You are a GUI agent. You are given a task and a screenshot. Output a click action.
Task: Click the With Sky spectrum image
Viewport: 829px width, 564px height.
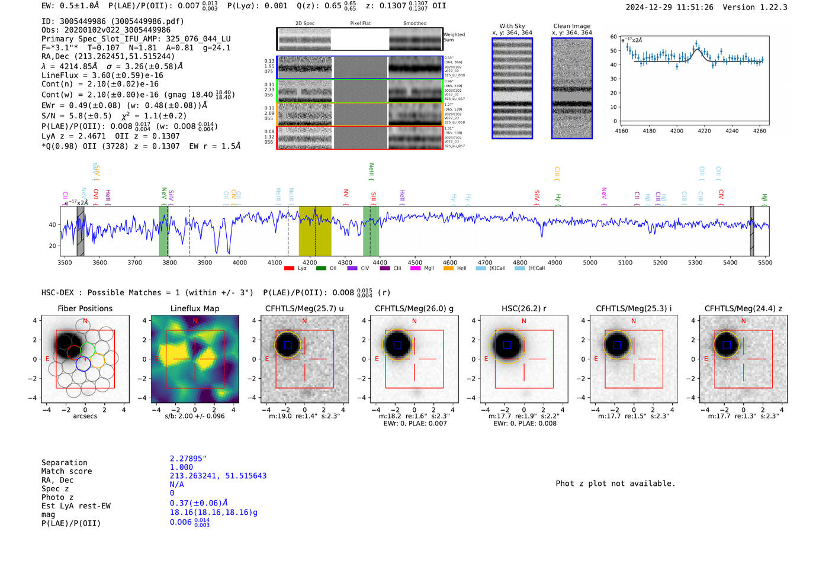click(512, 88)
